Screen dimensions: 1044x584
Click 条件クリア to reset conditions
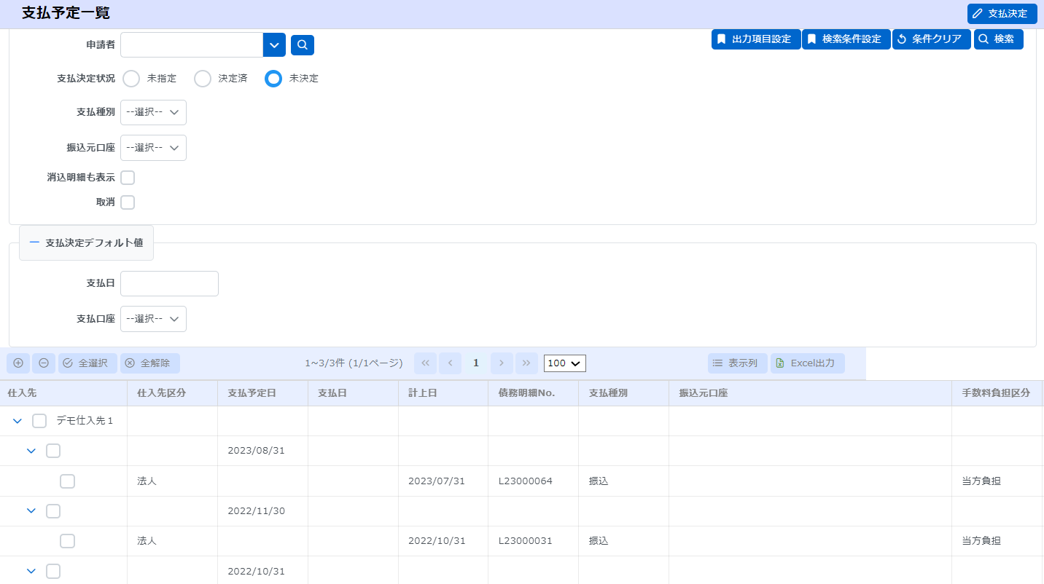point(931,39)
